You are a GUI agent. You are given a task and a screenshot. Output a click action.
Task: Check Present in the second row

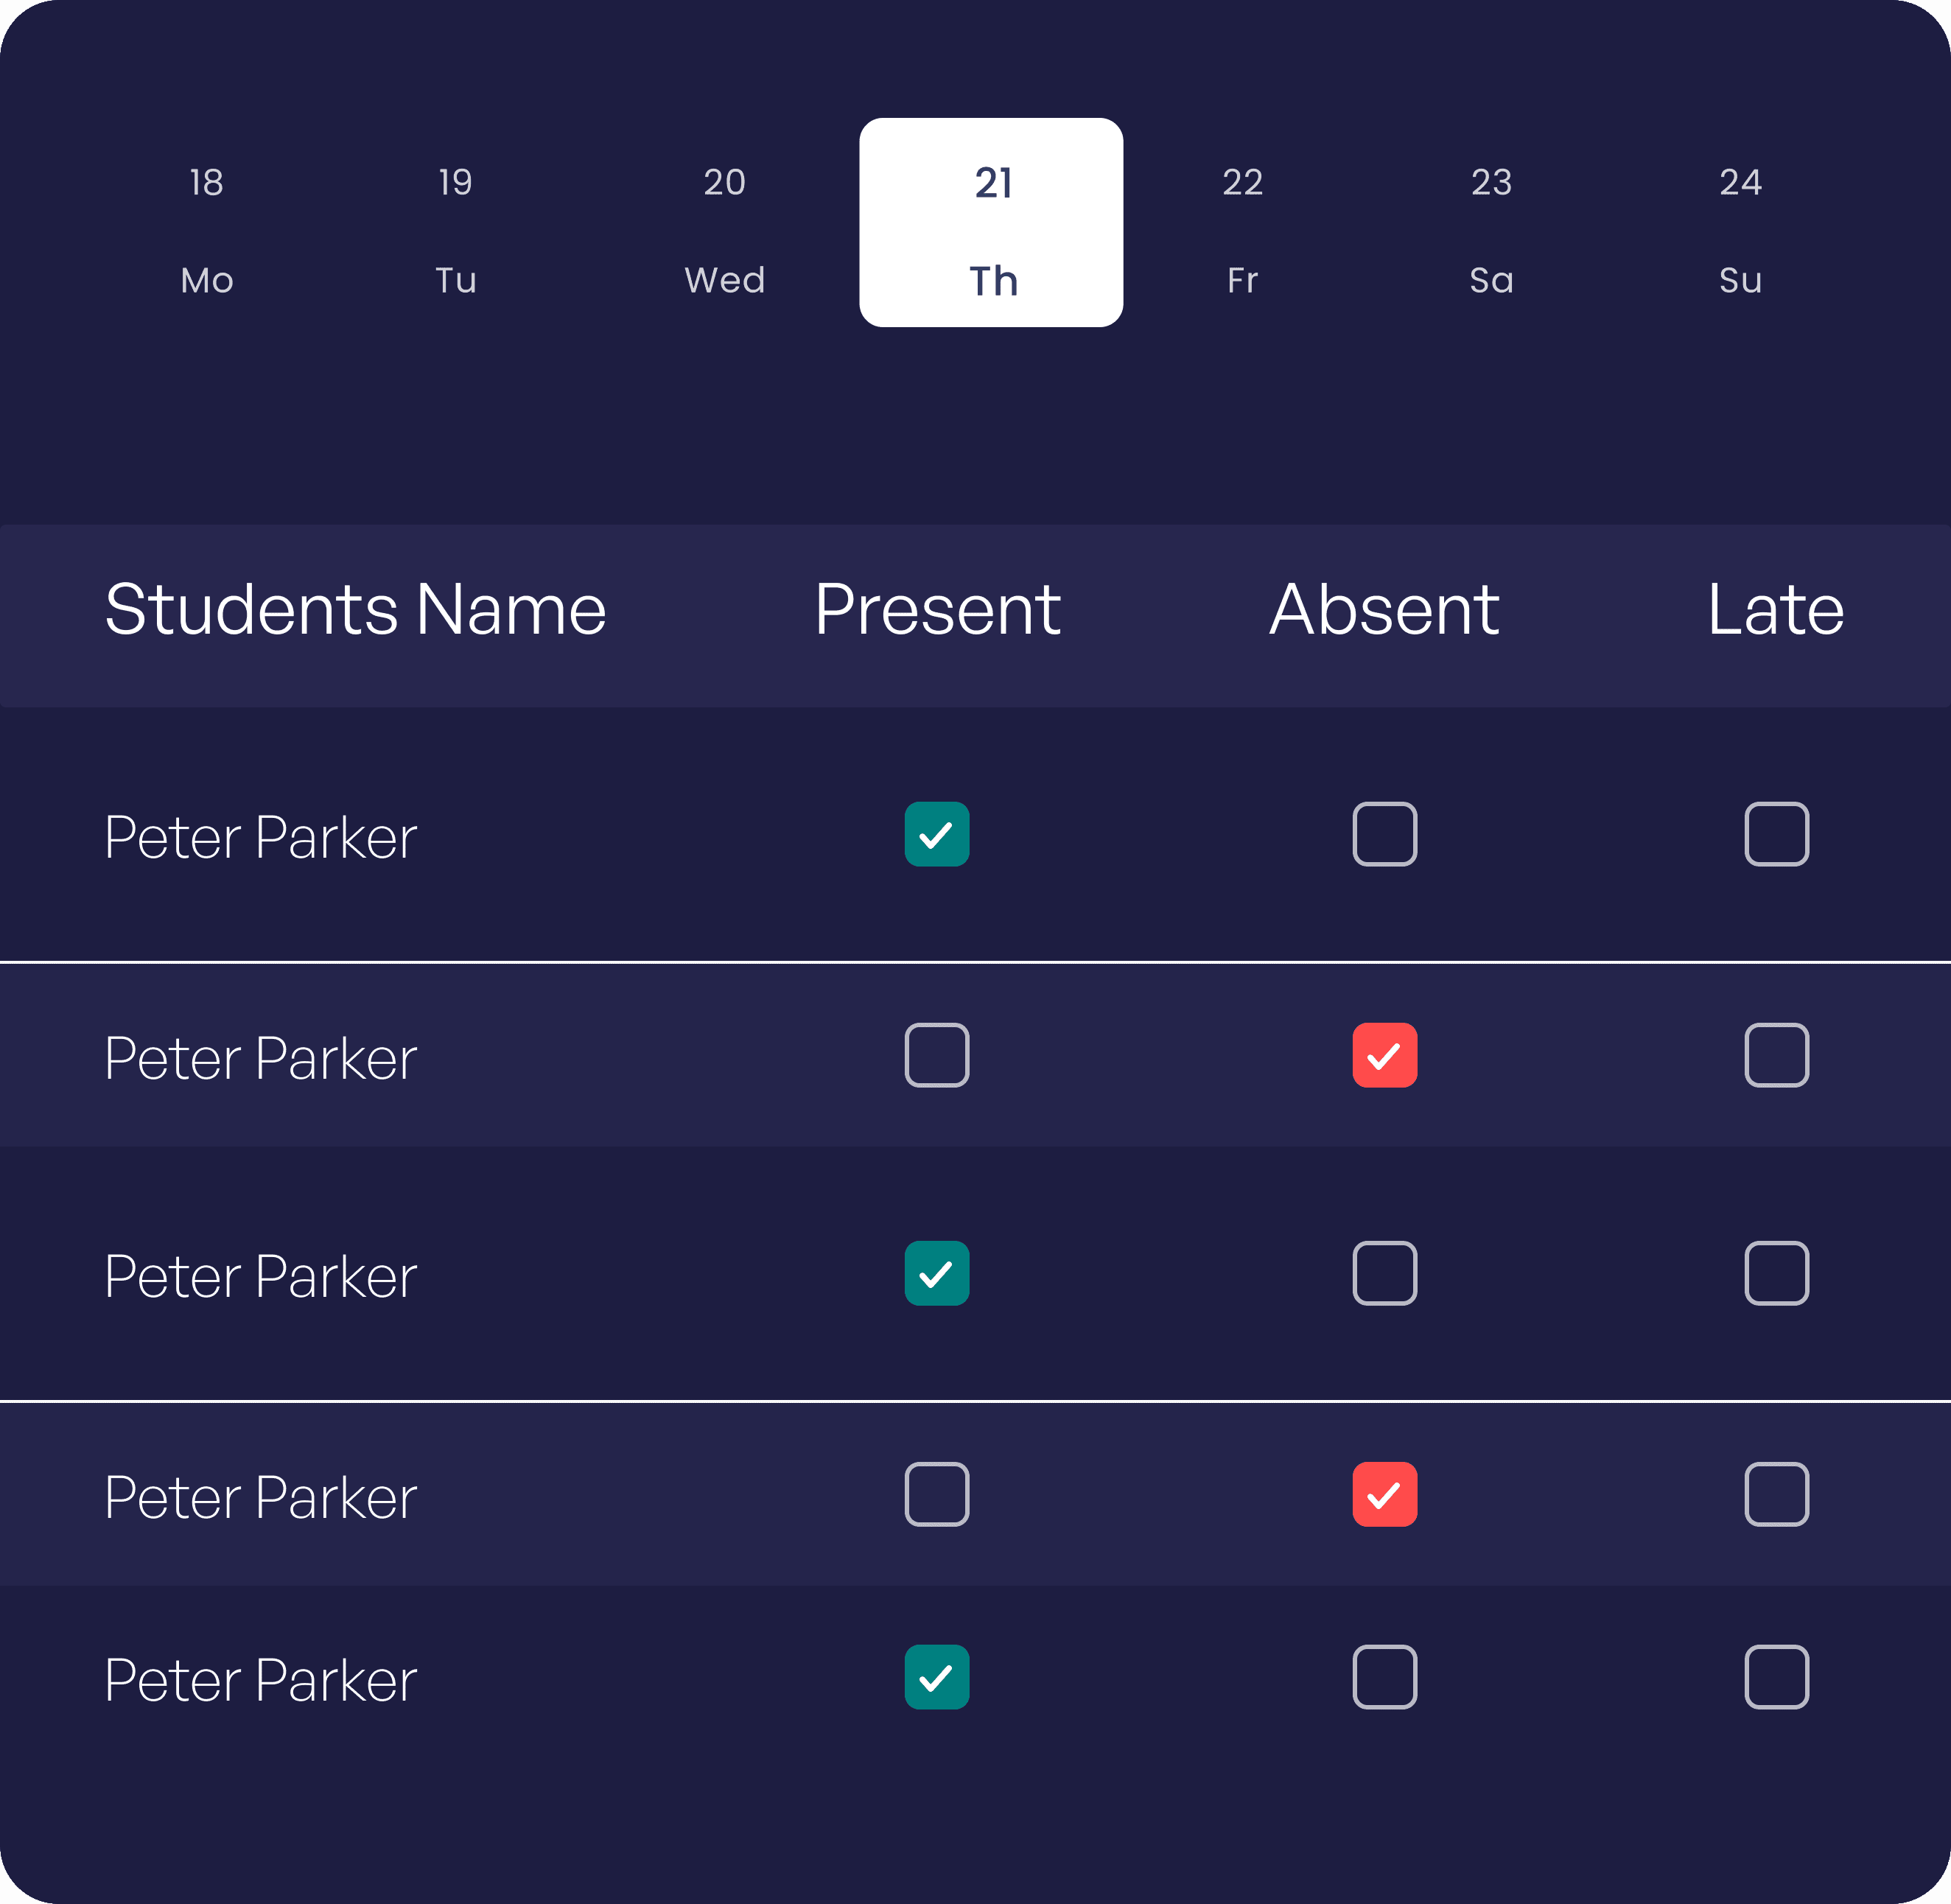[937, 1056]
